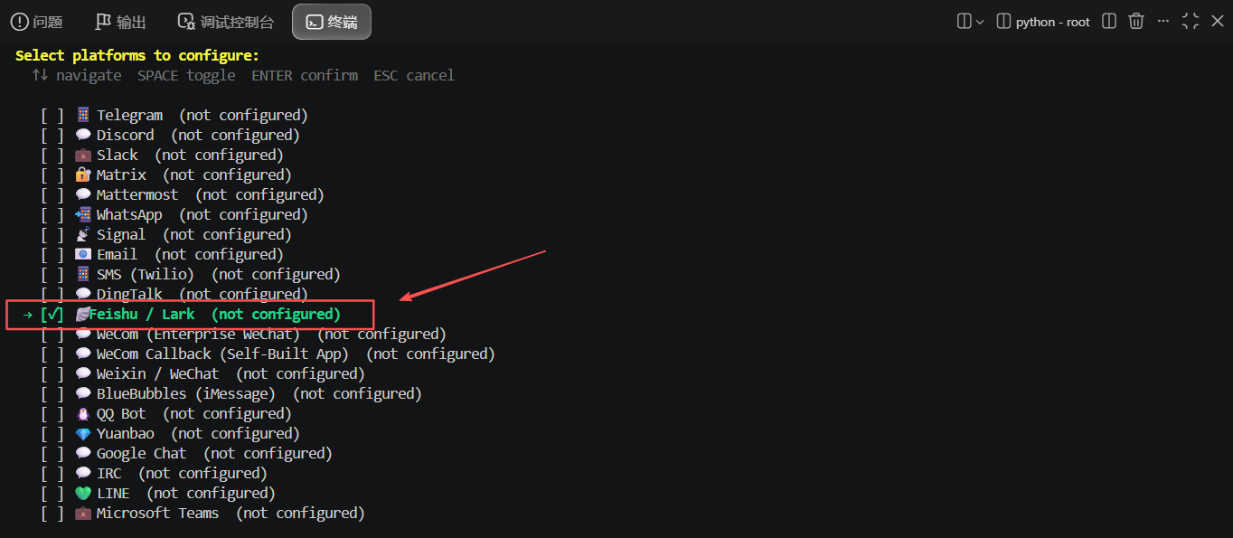This screenshot has height=538, width=1233.
Task: Close the bottom panel with the X icon
Action: point(1218,22)
